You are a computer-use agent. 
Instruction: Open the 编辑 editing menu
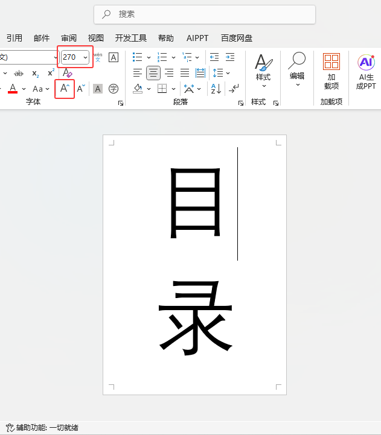point(297,70)
